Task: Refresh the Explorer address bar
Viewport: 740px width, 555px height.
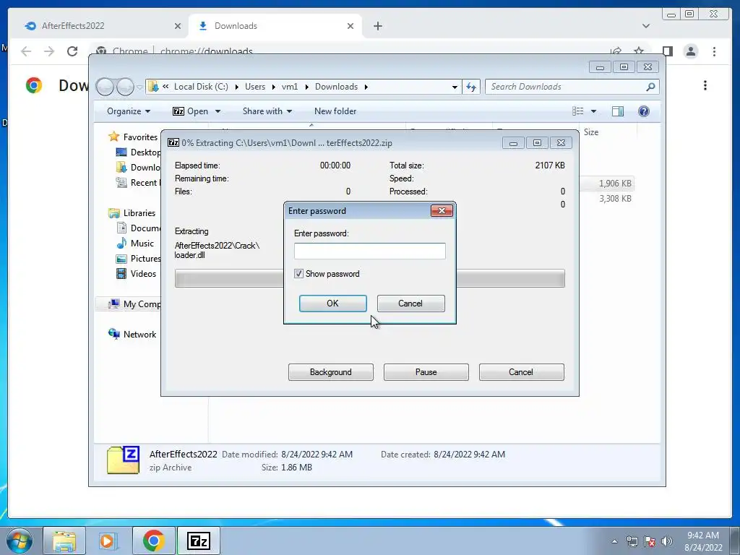Action: point(471,87)
